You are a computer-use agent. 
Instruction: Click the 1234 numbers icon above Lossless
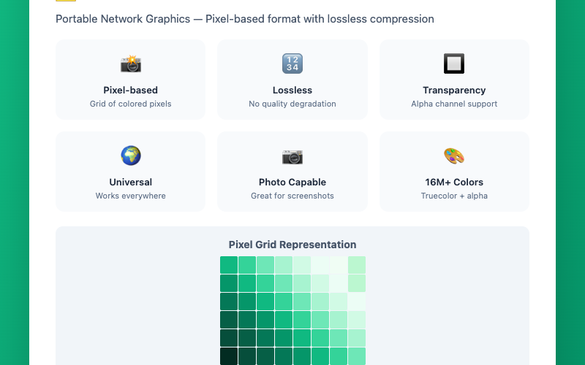[292, 64]
